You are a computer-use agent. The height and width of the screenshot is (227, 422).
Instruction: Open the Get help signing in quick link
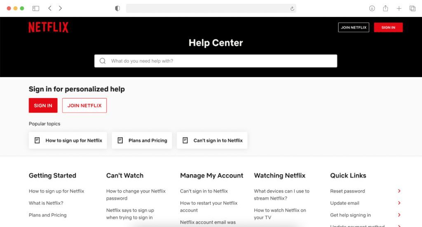pos(350,215)
